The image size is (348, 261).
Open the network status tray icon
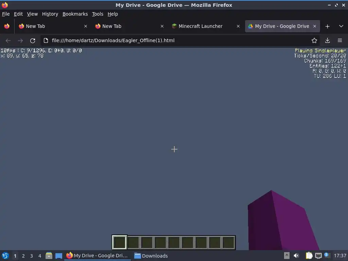point(318,256)
